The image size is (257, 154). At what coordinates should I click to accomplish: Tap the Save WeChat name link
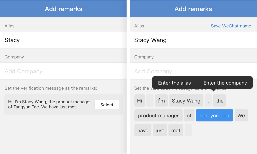click(x=231, y=26)
